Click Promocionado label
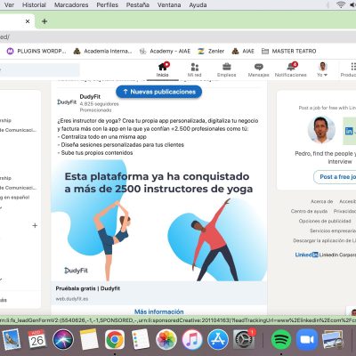 95,110
